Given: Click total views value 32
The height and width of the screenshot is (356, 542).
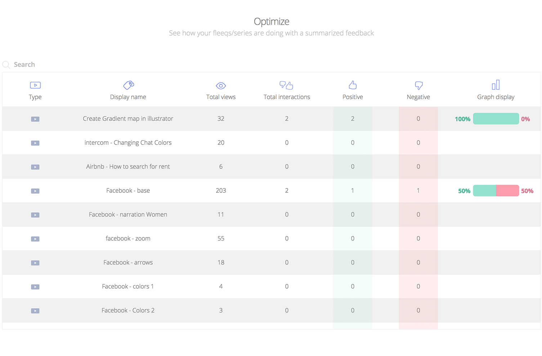Looking at the screenshot, I should [x=221, y=119].
